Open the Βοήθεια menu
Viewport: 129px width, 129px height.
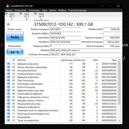pyautogui.click(x=62, y=10)
